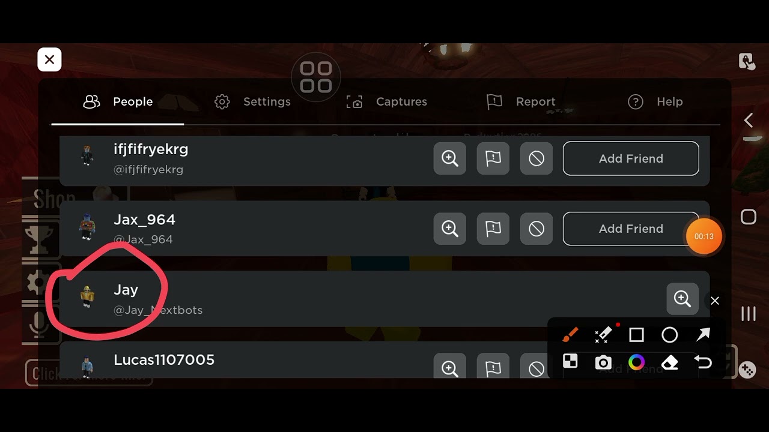The image size is (769, 432).
Task: Send a friend request to Jax_964
Action: 631,229
